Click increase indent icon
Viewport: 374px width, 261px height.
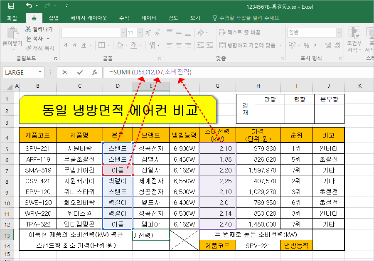pos(210,45)
